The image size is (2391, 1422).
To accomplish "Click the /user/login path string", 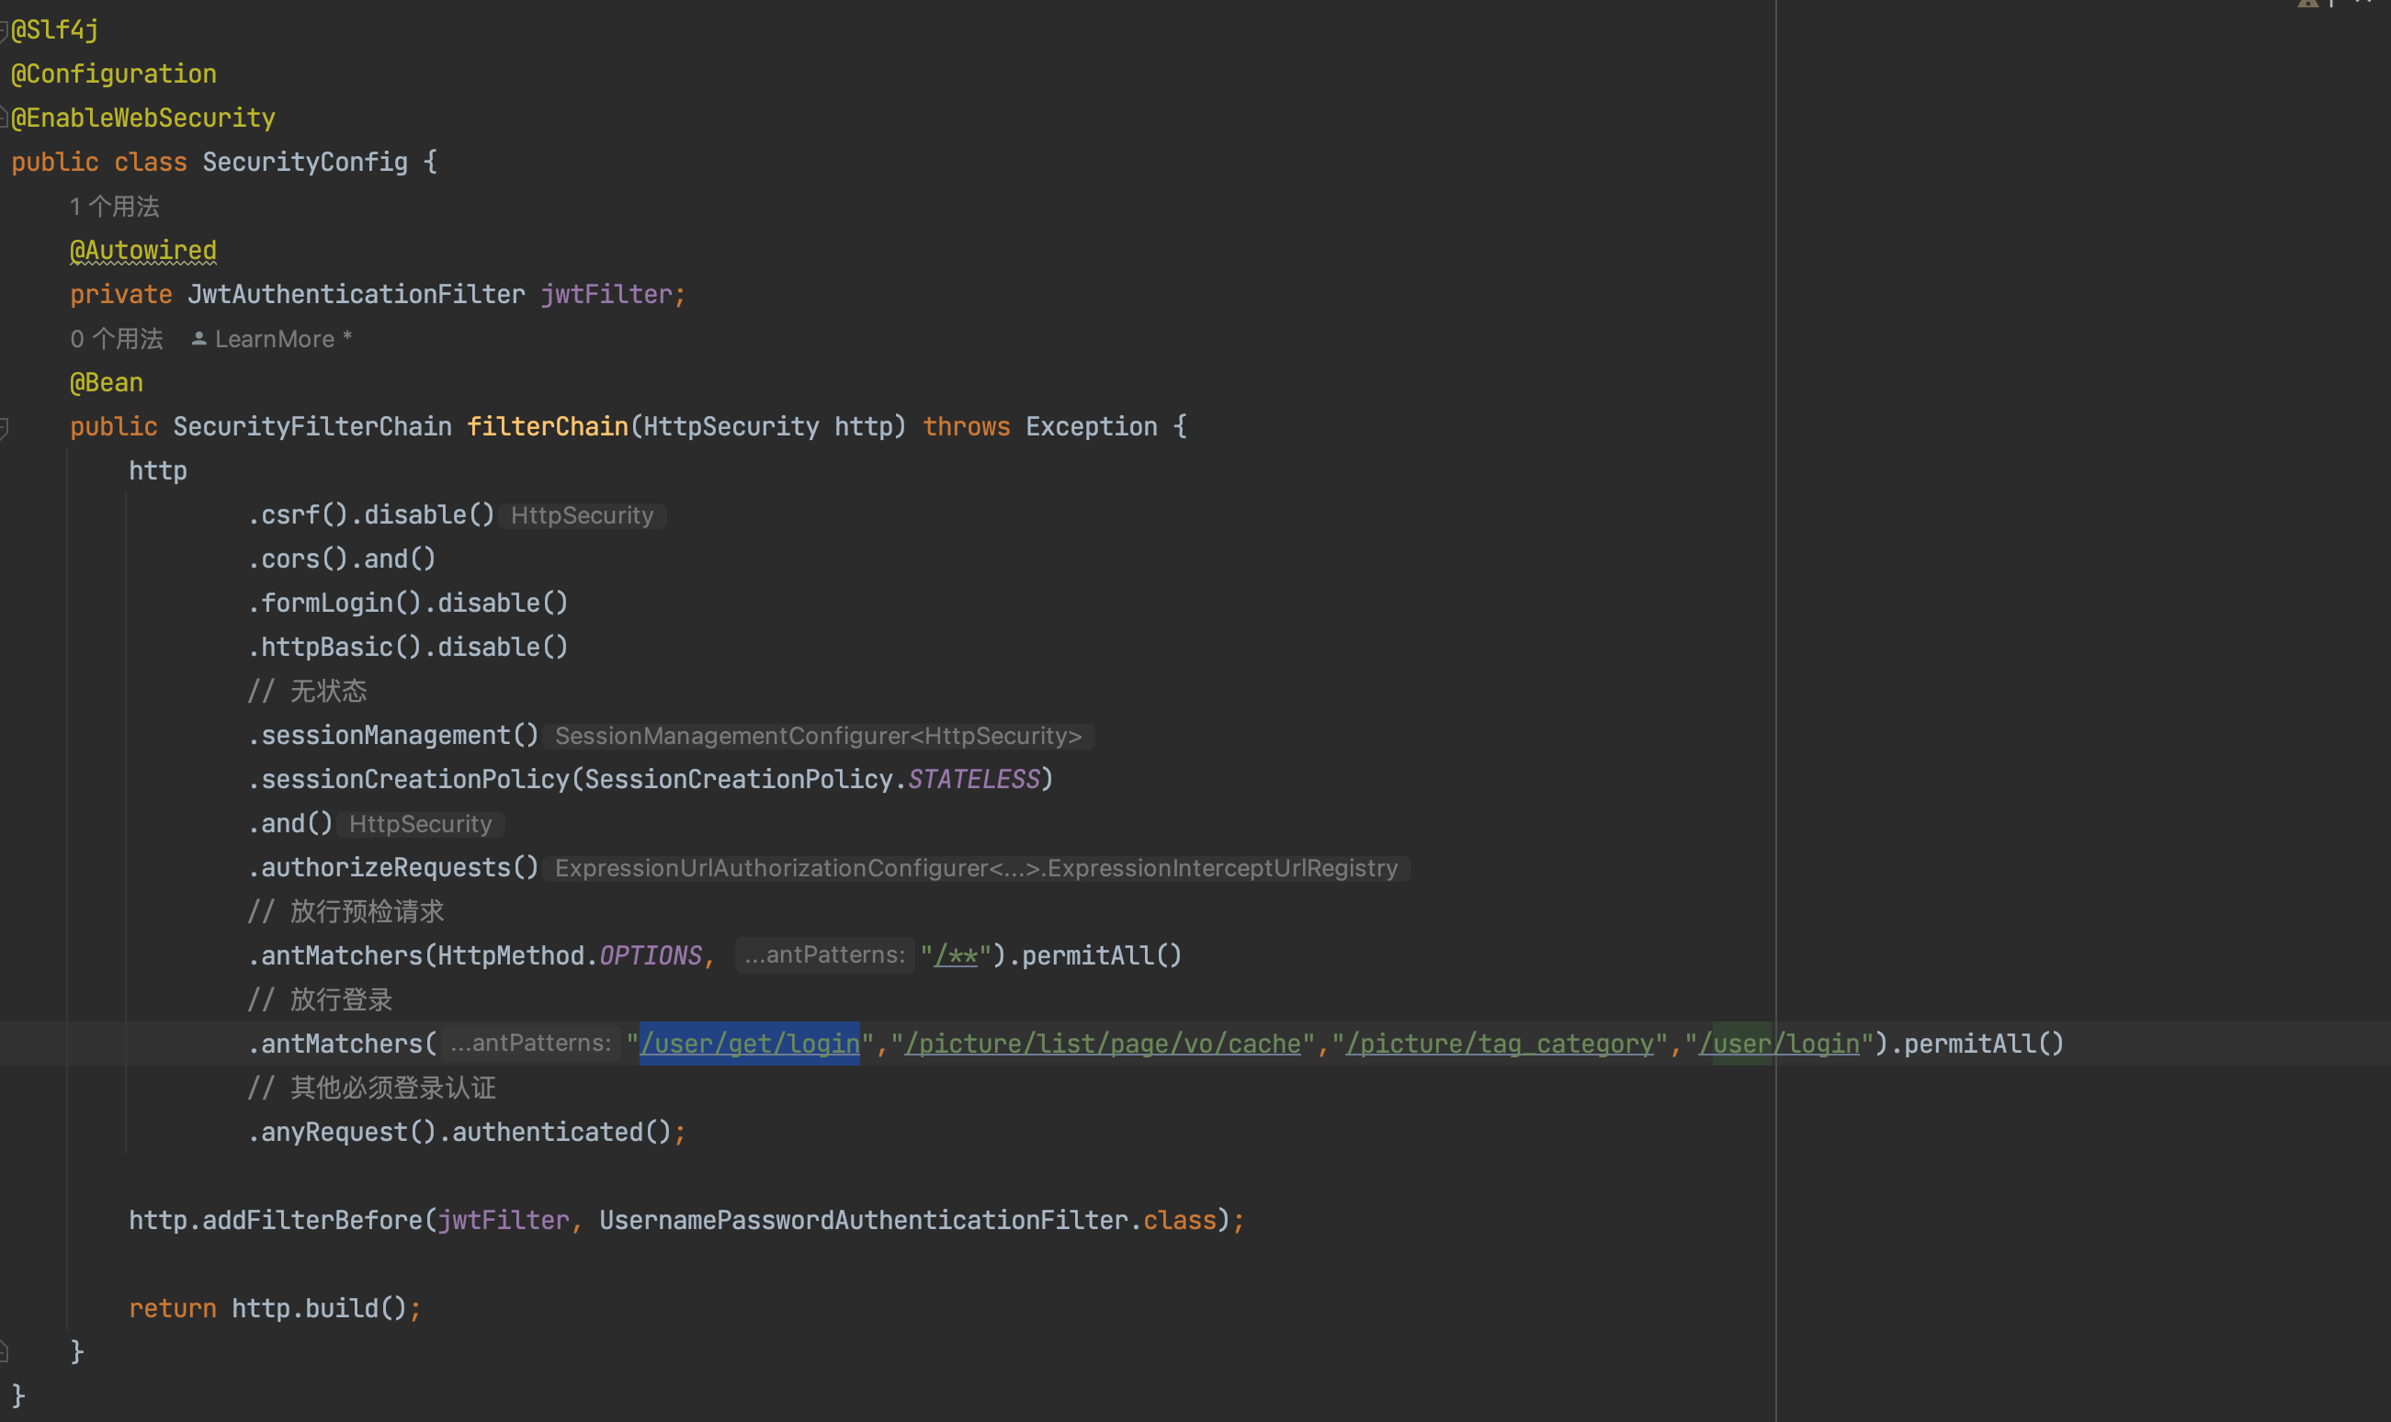I will (x=1779, y=1044).
